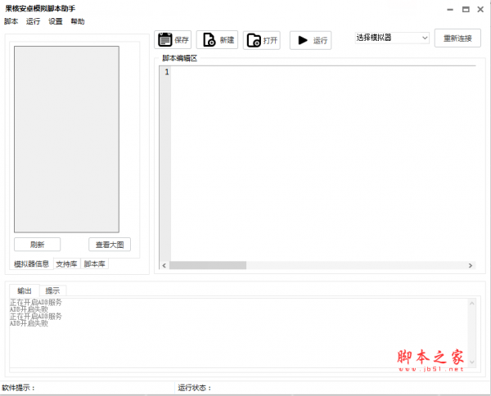Open the 脚本 menu
Image resolution: width=491 pixels, height=396 pixels.
11,21
